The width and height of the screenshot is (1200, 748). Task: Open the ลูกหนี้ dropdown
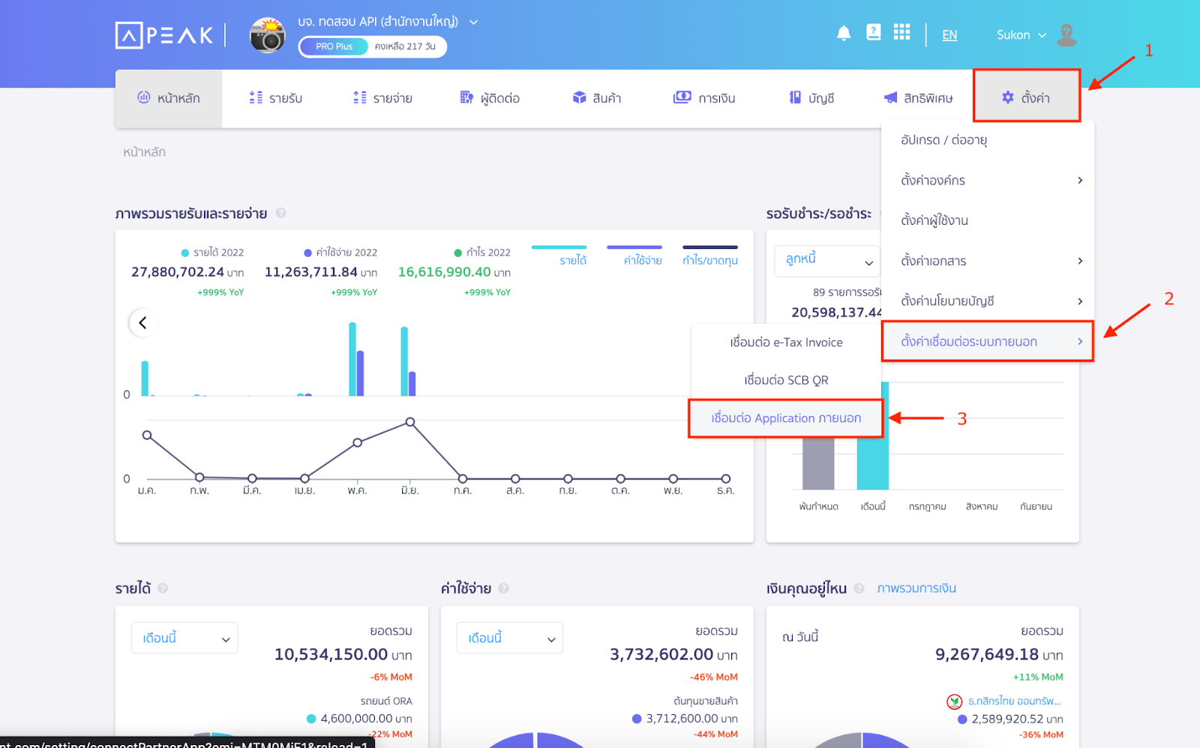[x=827, y=261]
